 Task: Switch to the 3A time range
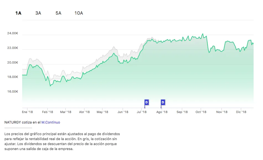[x=38, y=13]
